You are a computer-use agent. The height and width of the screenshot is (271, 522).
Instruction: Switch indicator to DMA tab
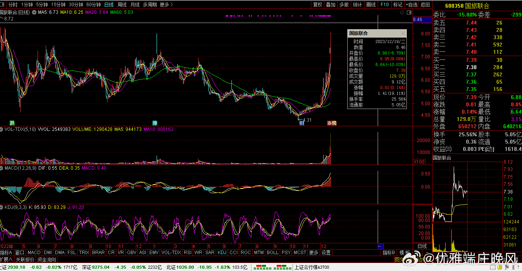click(60, 253)
